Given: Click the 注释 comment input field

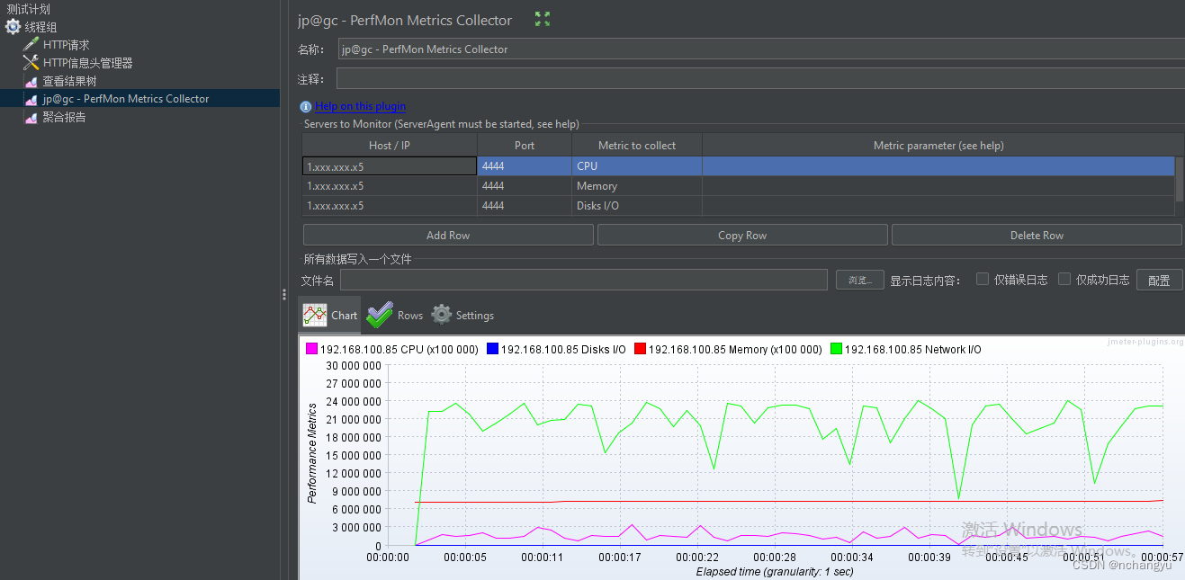Looking at the screenshot, I should 761,79.
